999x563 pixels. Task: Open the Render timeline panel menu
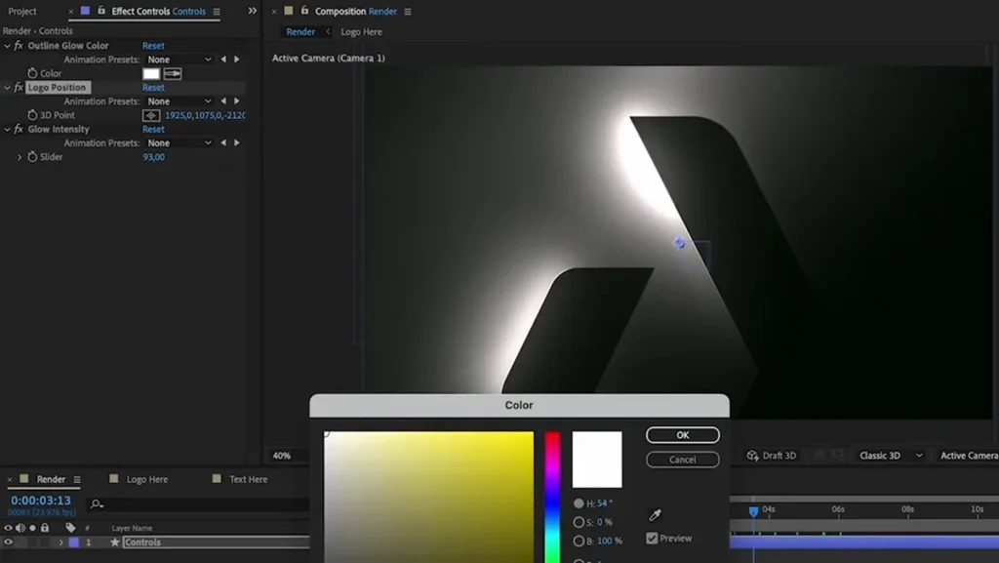77,479
